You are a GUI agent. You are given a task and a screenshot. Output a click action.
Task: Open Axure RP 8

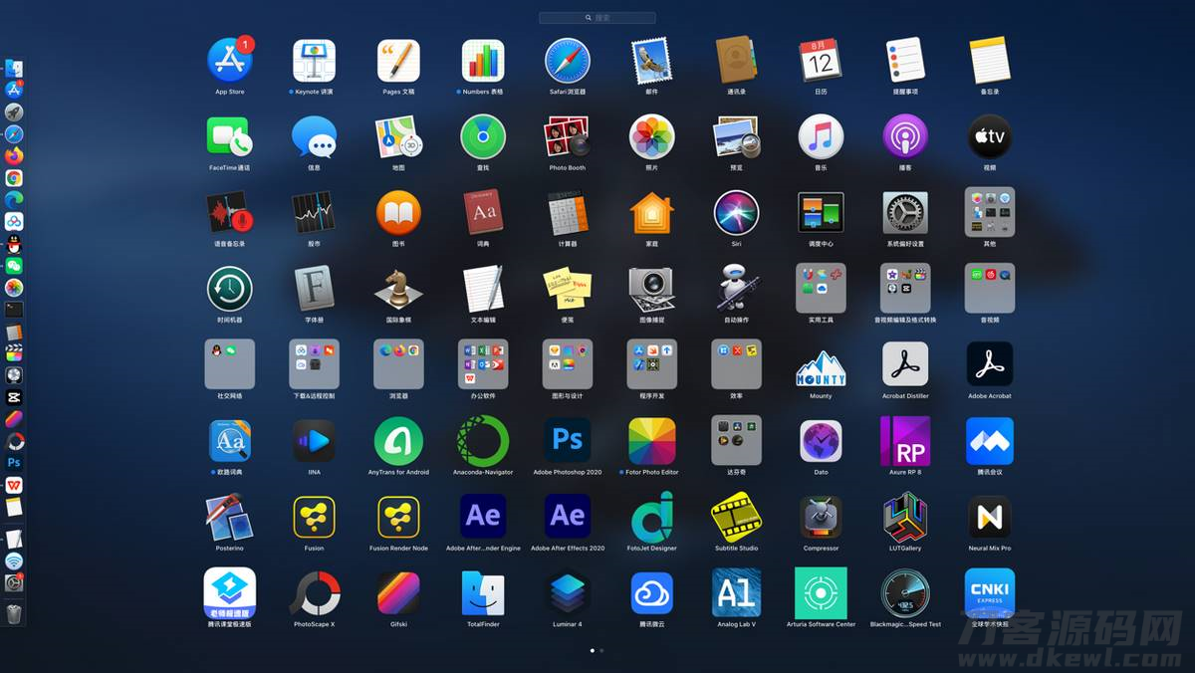pos(905,441)
